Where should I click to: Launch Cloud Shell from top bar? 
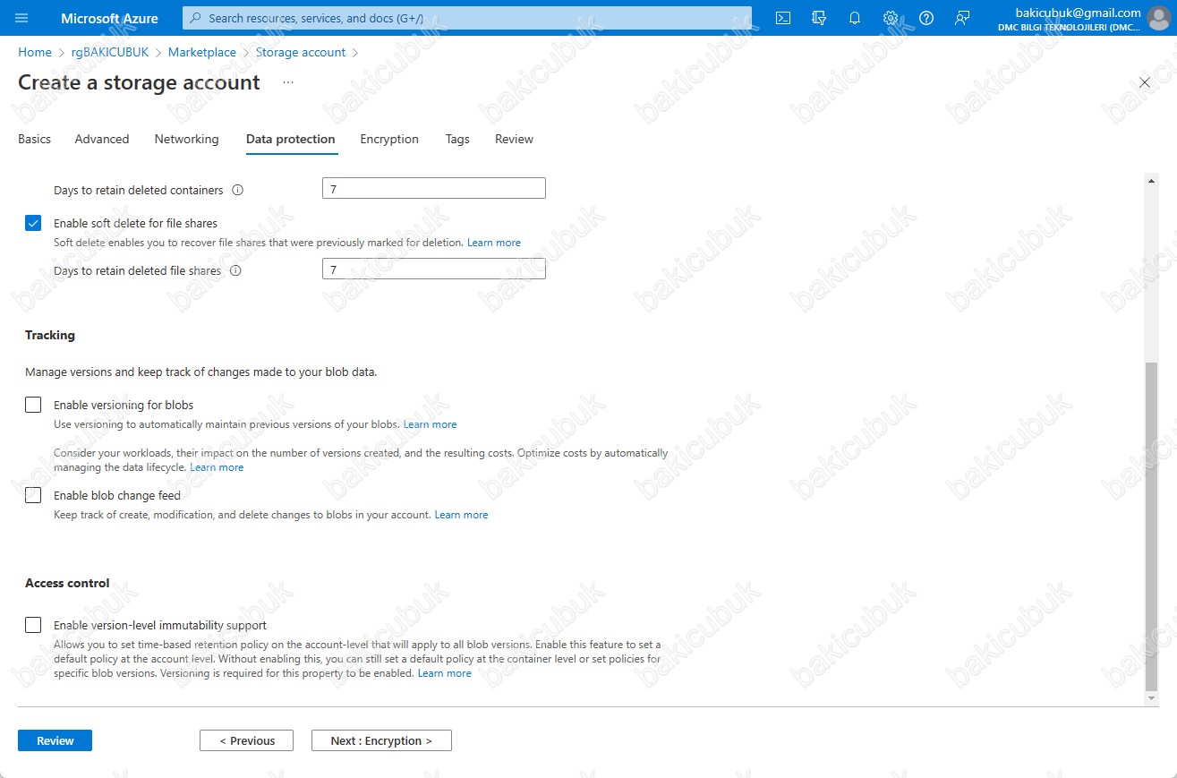(783, 18)
